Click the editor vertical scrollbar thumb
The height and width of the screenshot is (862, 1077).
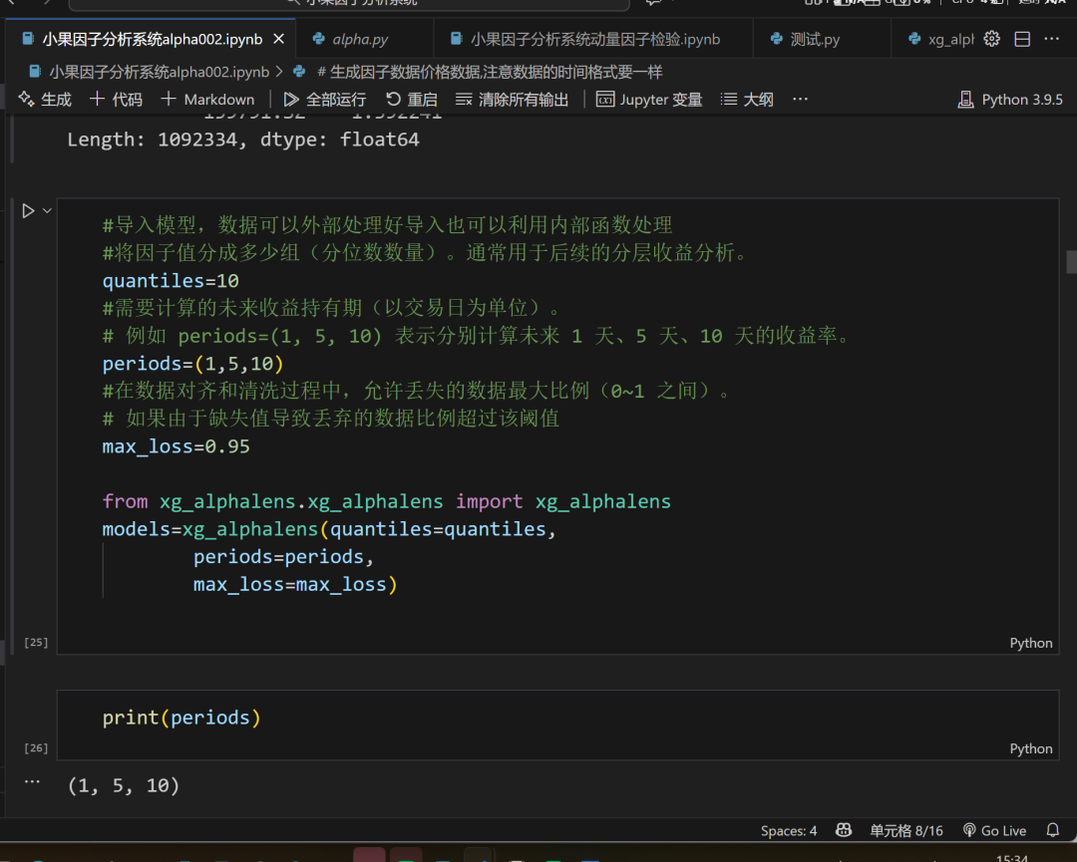pyautogui.click(x=1071, y=262)
